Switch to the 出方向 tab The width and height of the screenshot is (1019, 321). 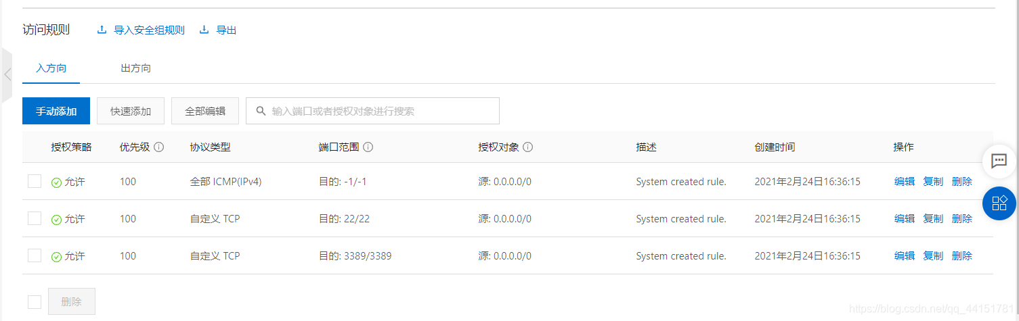point(135,68)
